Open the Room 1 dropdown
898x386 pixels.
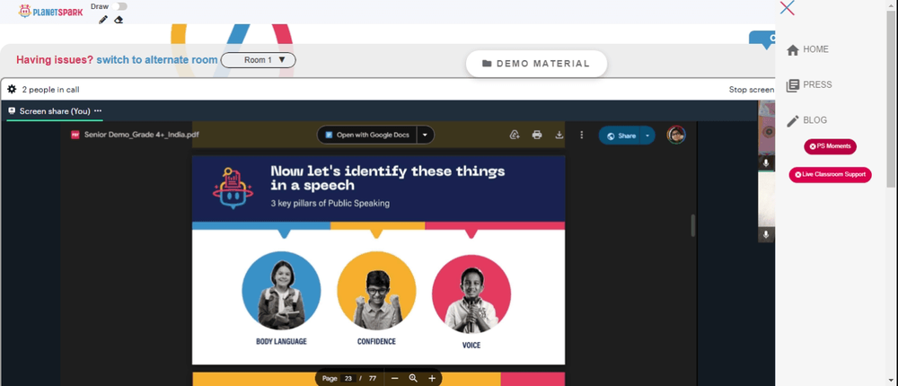pos(259,60)
